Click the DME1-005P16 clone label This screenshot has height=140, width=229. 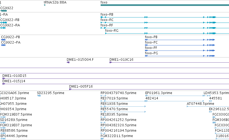[x=81, y=87]
